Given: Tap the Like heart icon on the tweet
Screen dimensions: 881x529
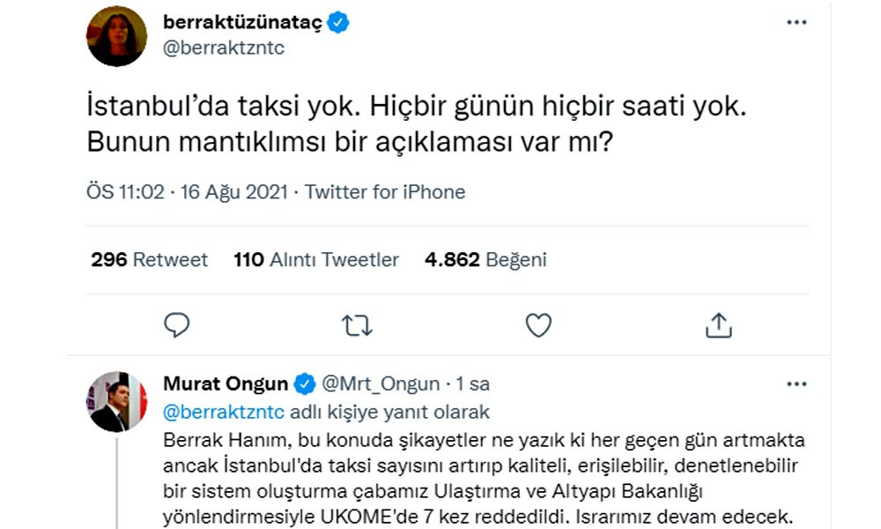Looking at the screenshot, I should [537, 326].
